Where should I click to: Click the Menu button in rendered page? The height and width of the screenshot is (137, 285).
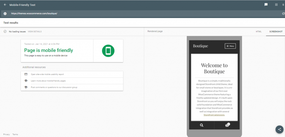coord(230,46)
